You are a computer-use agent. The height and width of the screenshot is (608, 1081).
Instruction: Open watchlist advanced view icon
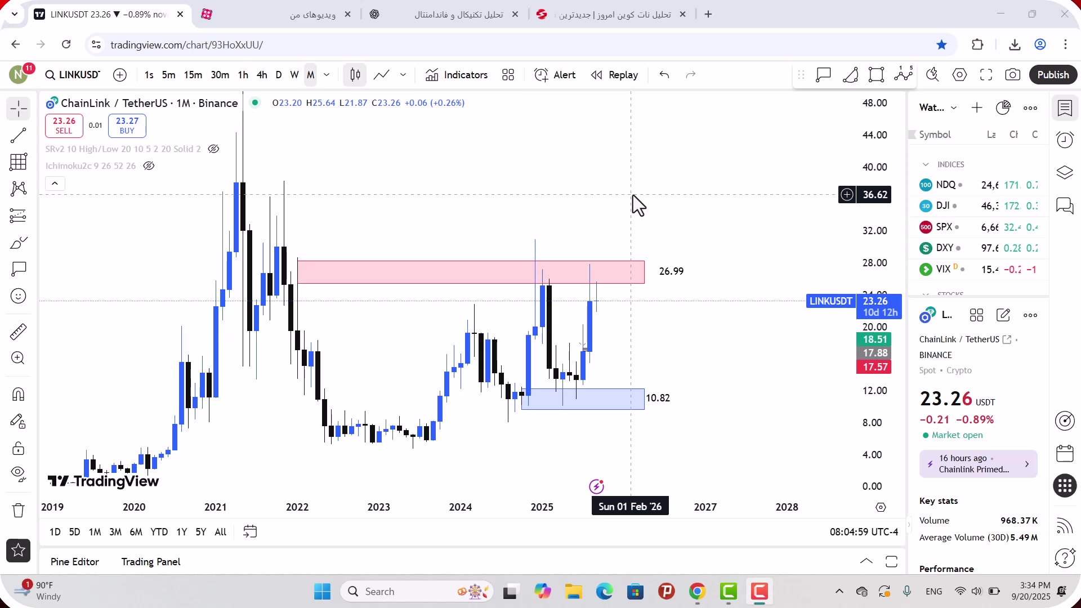[x=1003, y=108]
